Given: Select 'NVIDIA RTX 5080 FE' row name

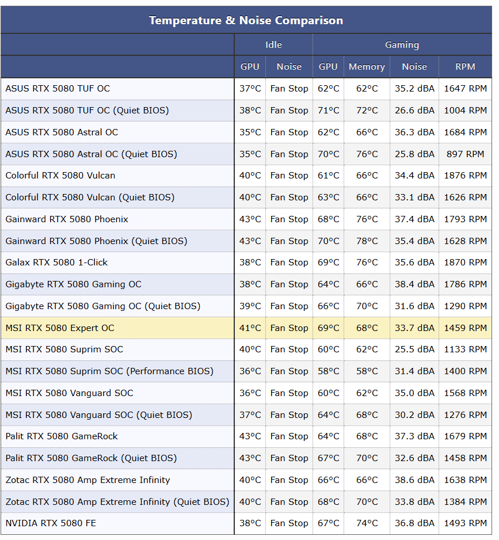Looking at the screenshot, I should pos(51,523).
